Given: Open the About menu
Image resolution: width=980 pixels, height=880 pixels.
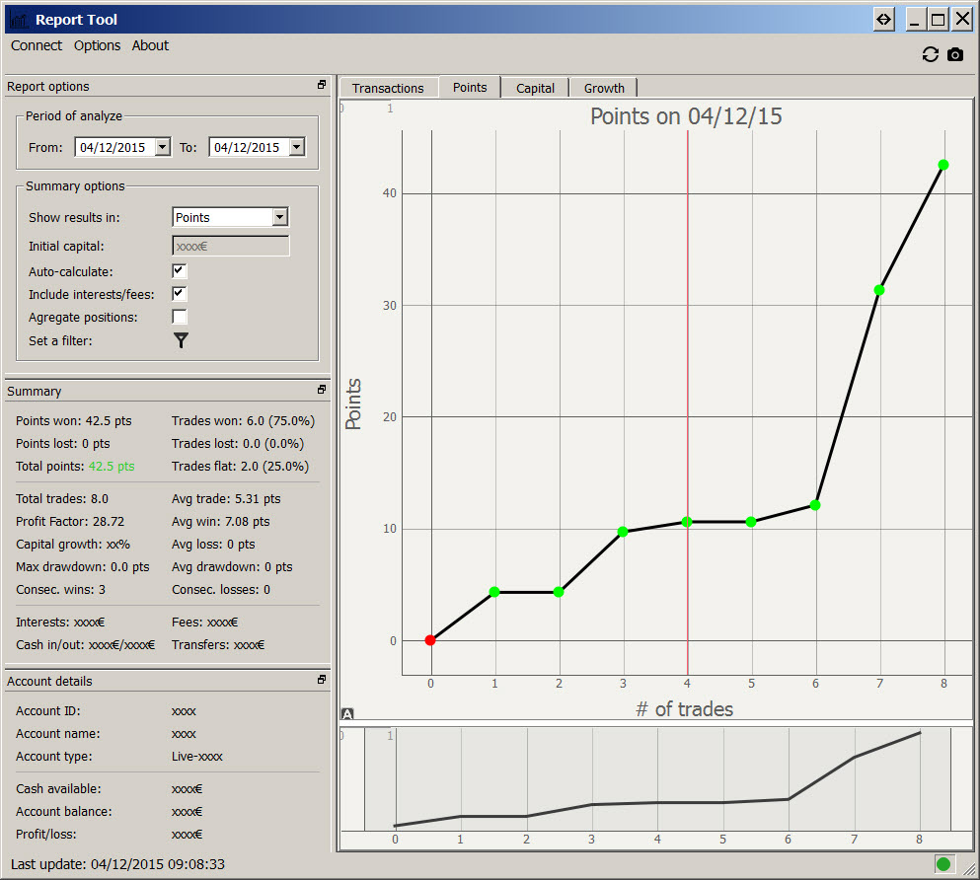Looking at the screenshot, I should point(150,45).
